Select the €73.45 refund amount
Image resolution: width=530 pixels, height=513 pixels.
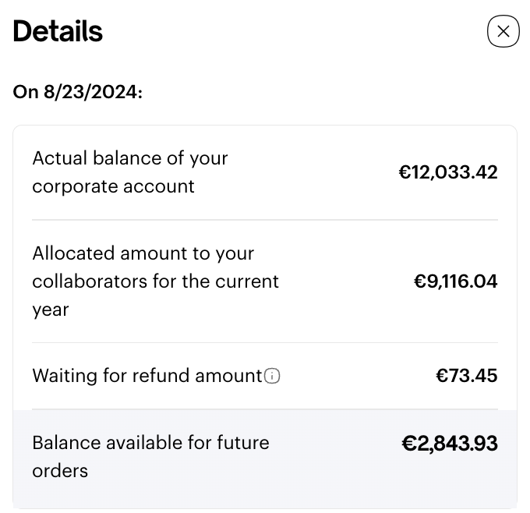466,376
